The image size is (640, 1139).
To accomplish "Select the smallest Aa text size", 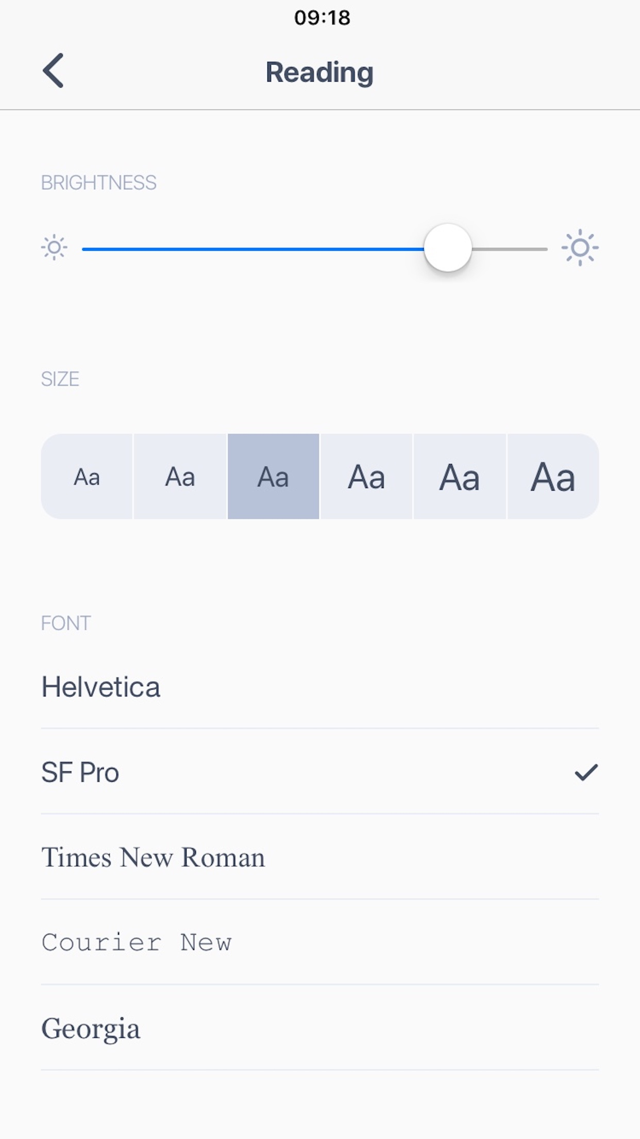I will (x=87, y=477).
